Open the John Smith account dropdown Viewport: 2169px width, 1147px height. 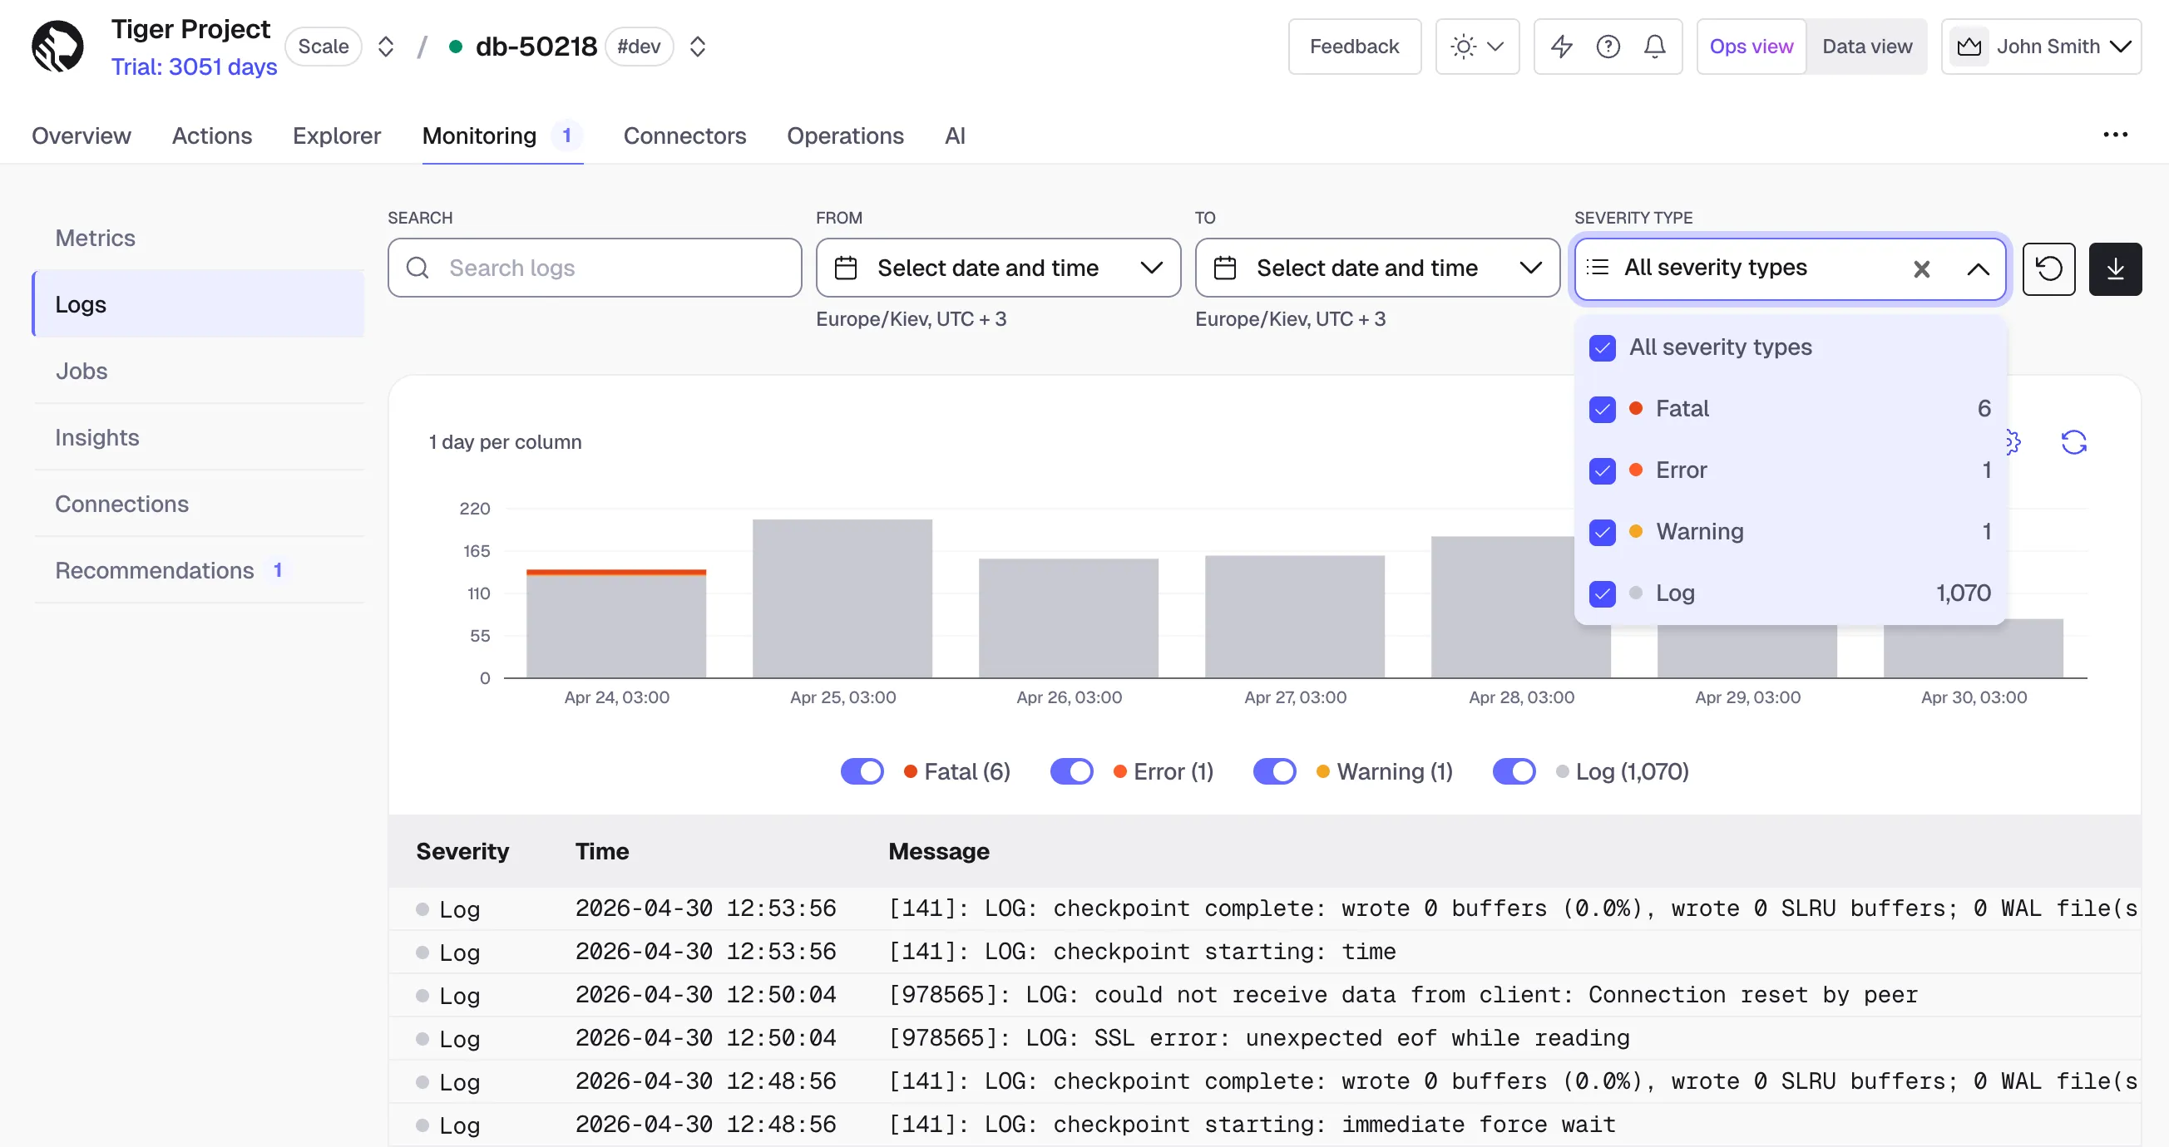[2041, 47]
